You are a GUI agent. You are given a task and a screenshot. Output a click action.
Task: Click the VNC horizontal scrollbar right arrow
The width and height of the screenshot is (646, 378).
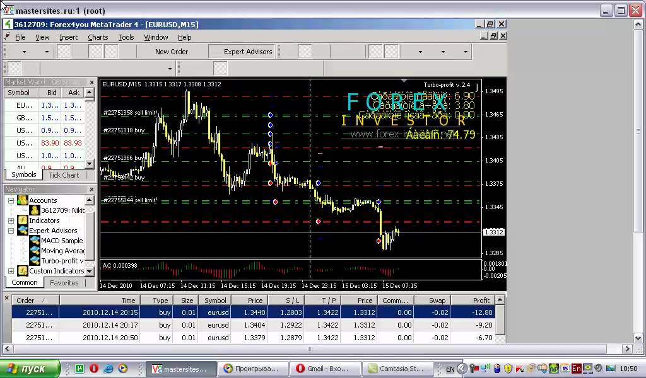pyautogui.click(x=627, y=349)
